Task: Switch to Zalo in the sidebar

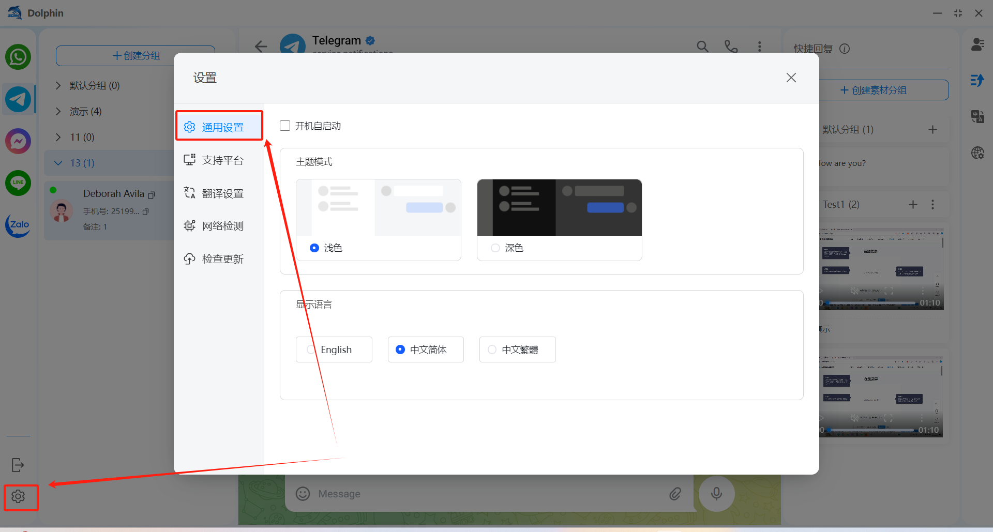Action: pyautogui.click(x=18, y=225)
